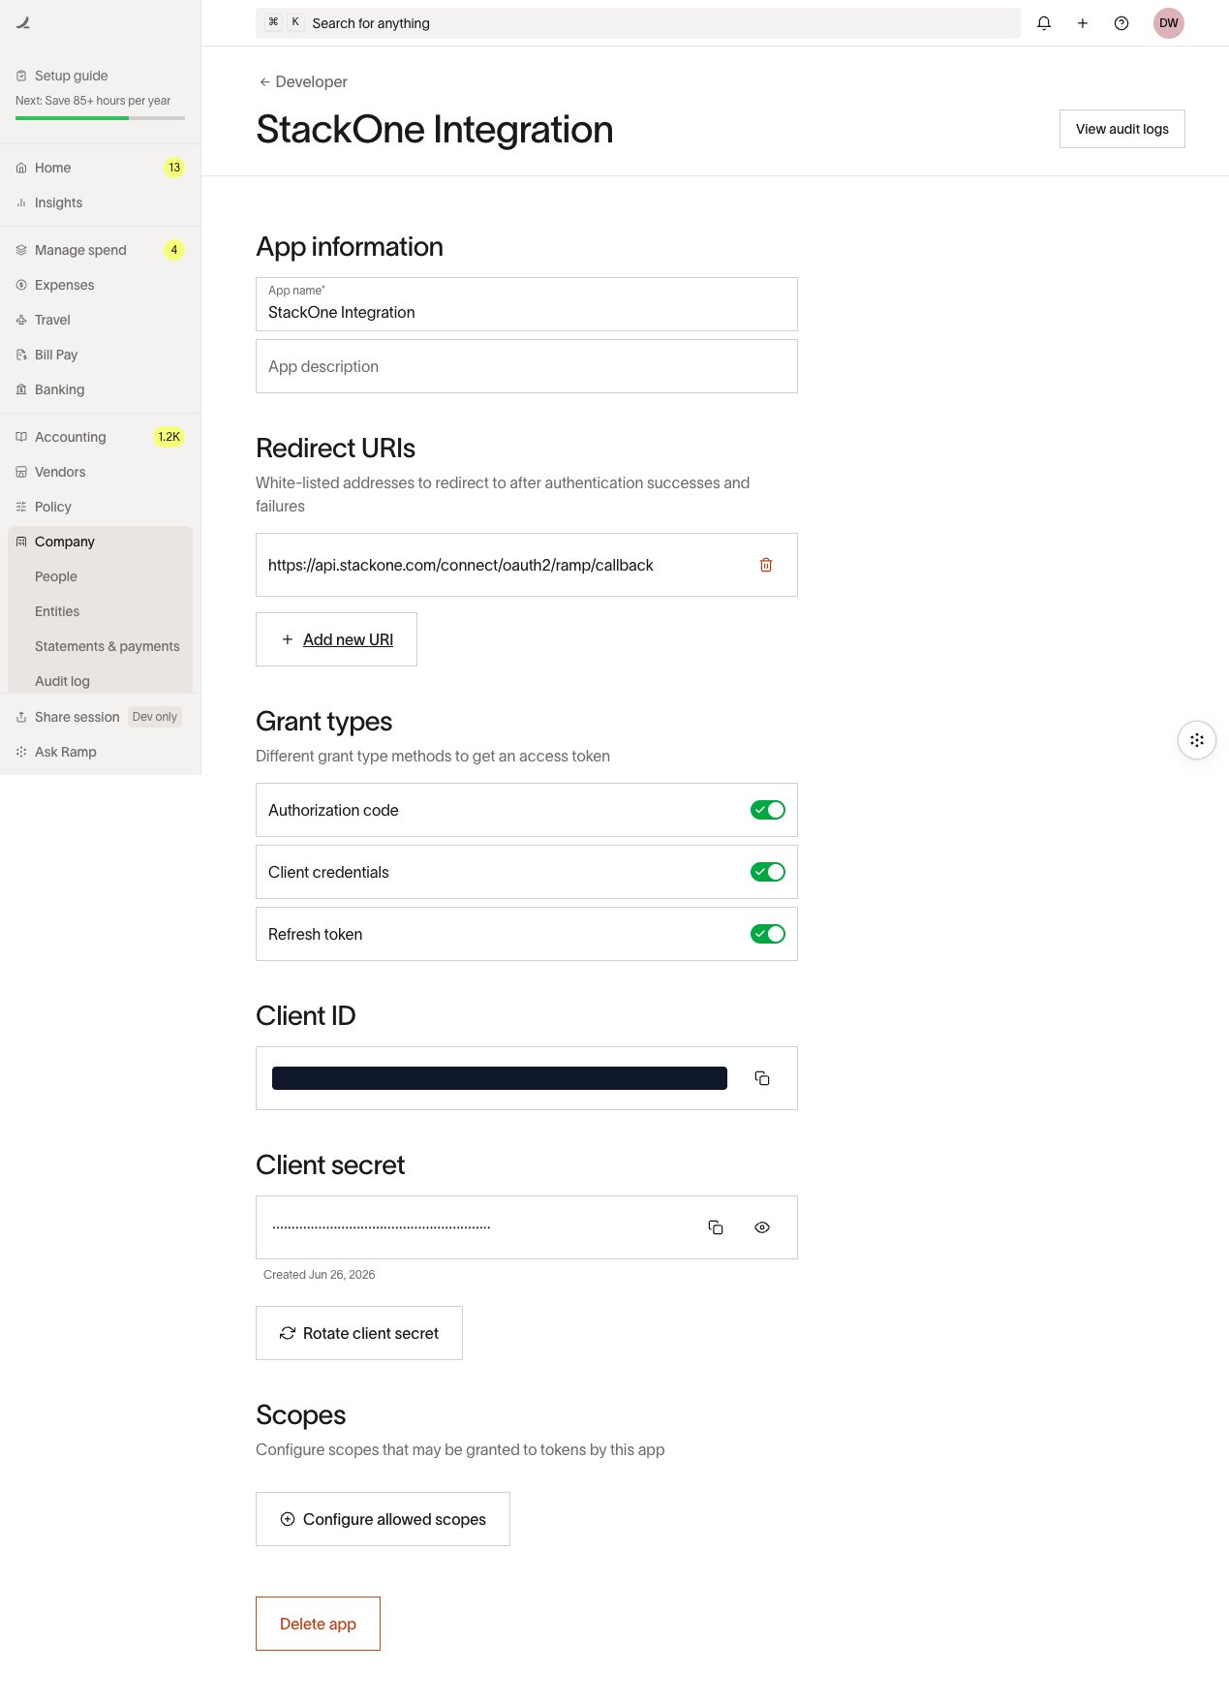Image resolution: width=1229 pixels, height=1705 pixels.
Task: Open the help question-mark icon
Action: click(1121, 23)
